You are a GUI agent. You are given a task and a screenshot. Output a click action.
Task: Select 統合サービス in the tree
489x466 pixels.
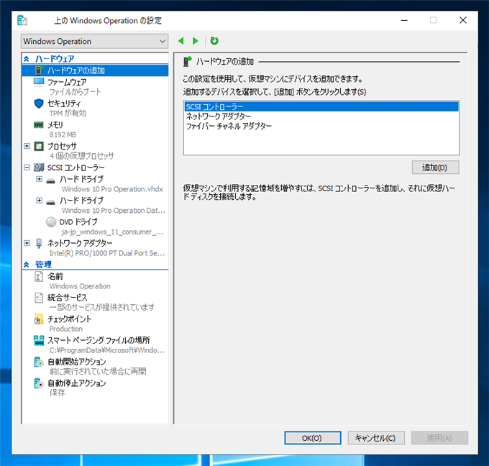click(67, 298)
